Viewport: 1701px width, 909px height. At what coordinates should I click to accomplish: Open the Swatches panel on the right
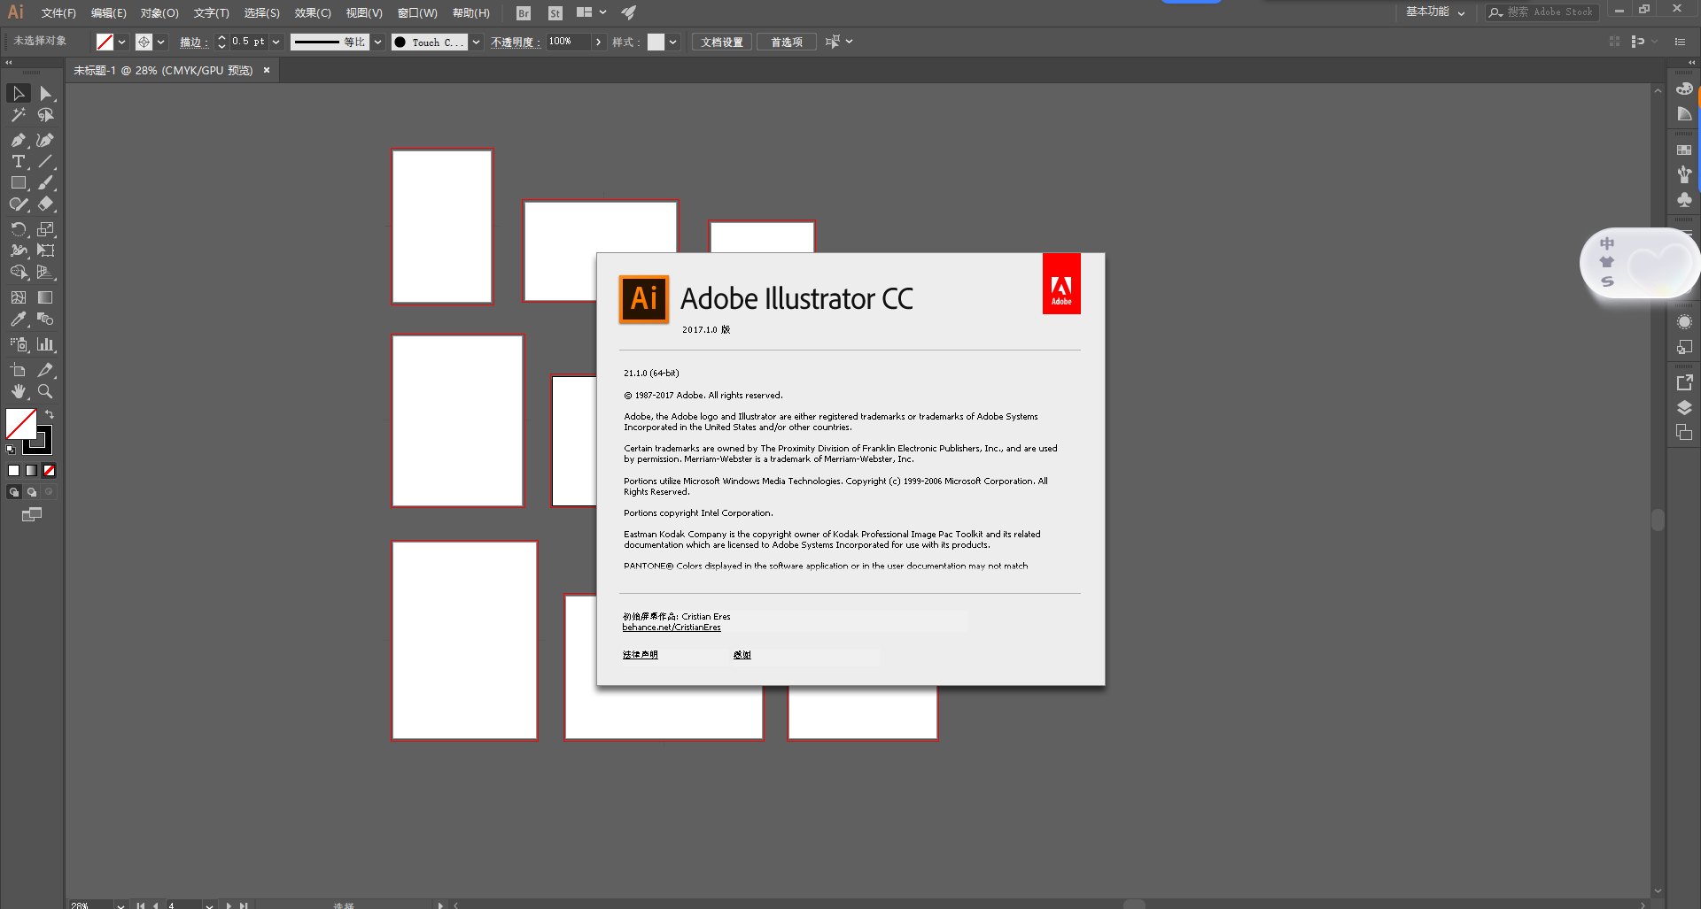1684,149
